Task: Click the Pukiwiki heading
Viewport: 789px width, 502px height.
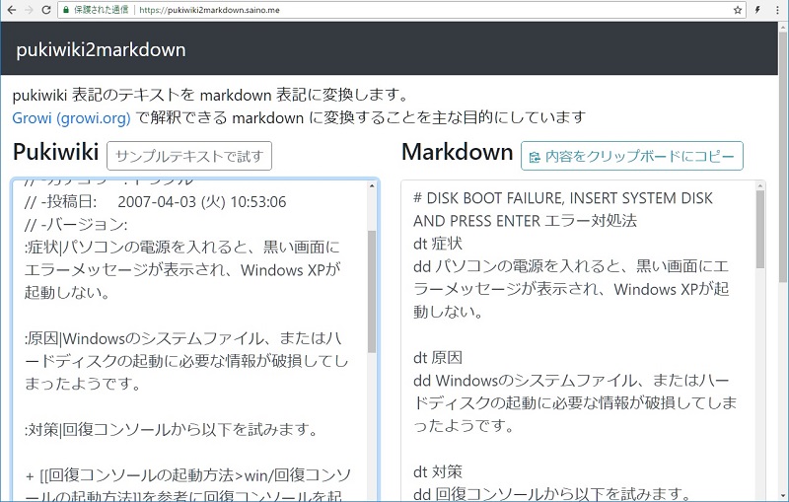Action: (56, 152)
